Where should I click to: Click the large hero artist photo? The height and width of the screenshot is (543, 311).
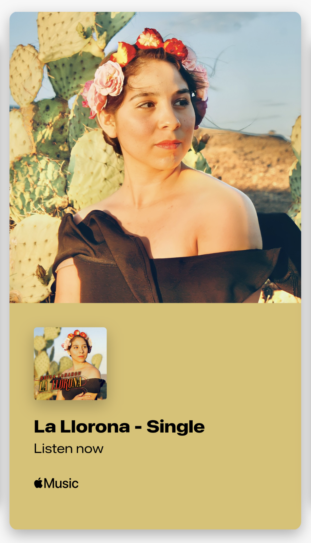click(x=155, y=158)
